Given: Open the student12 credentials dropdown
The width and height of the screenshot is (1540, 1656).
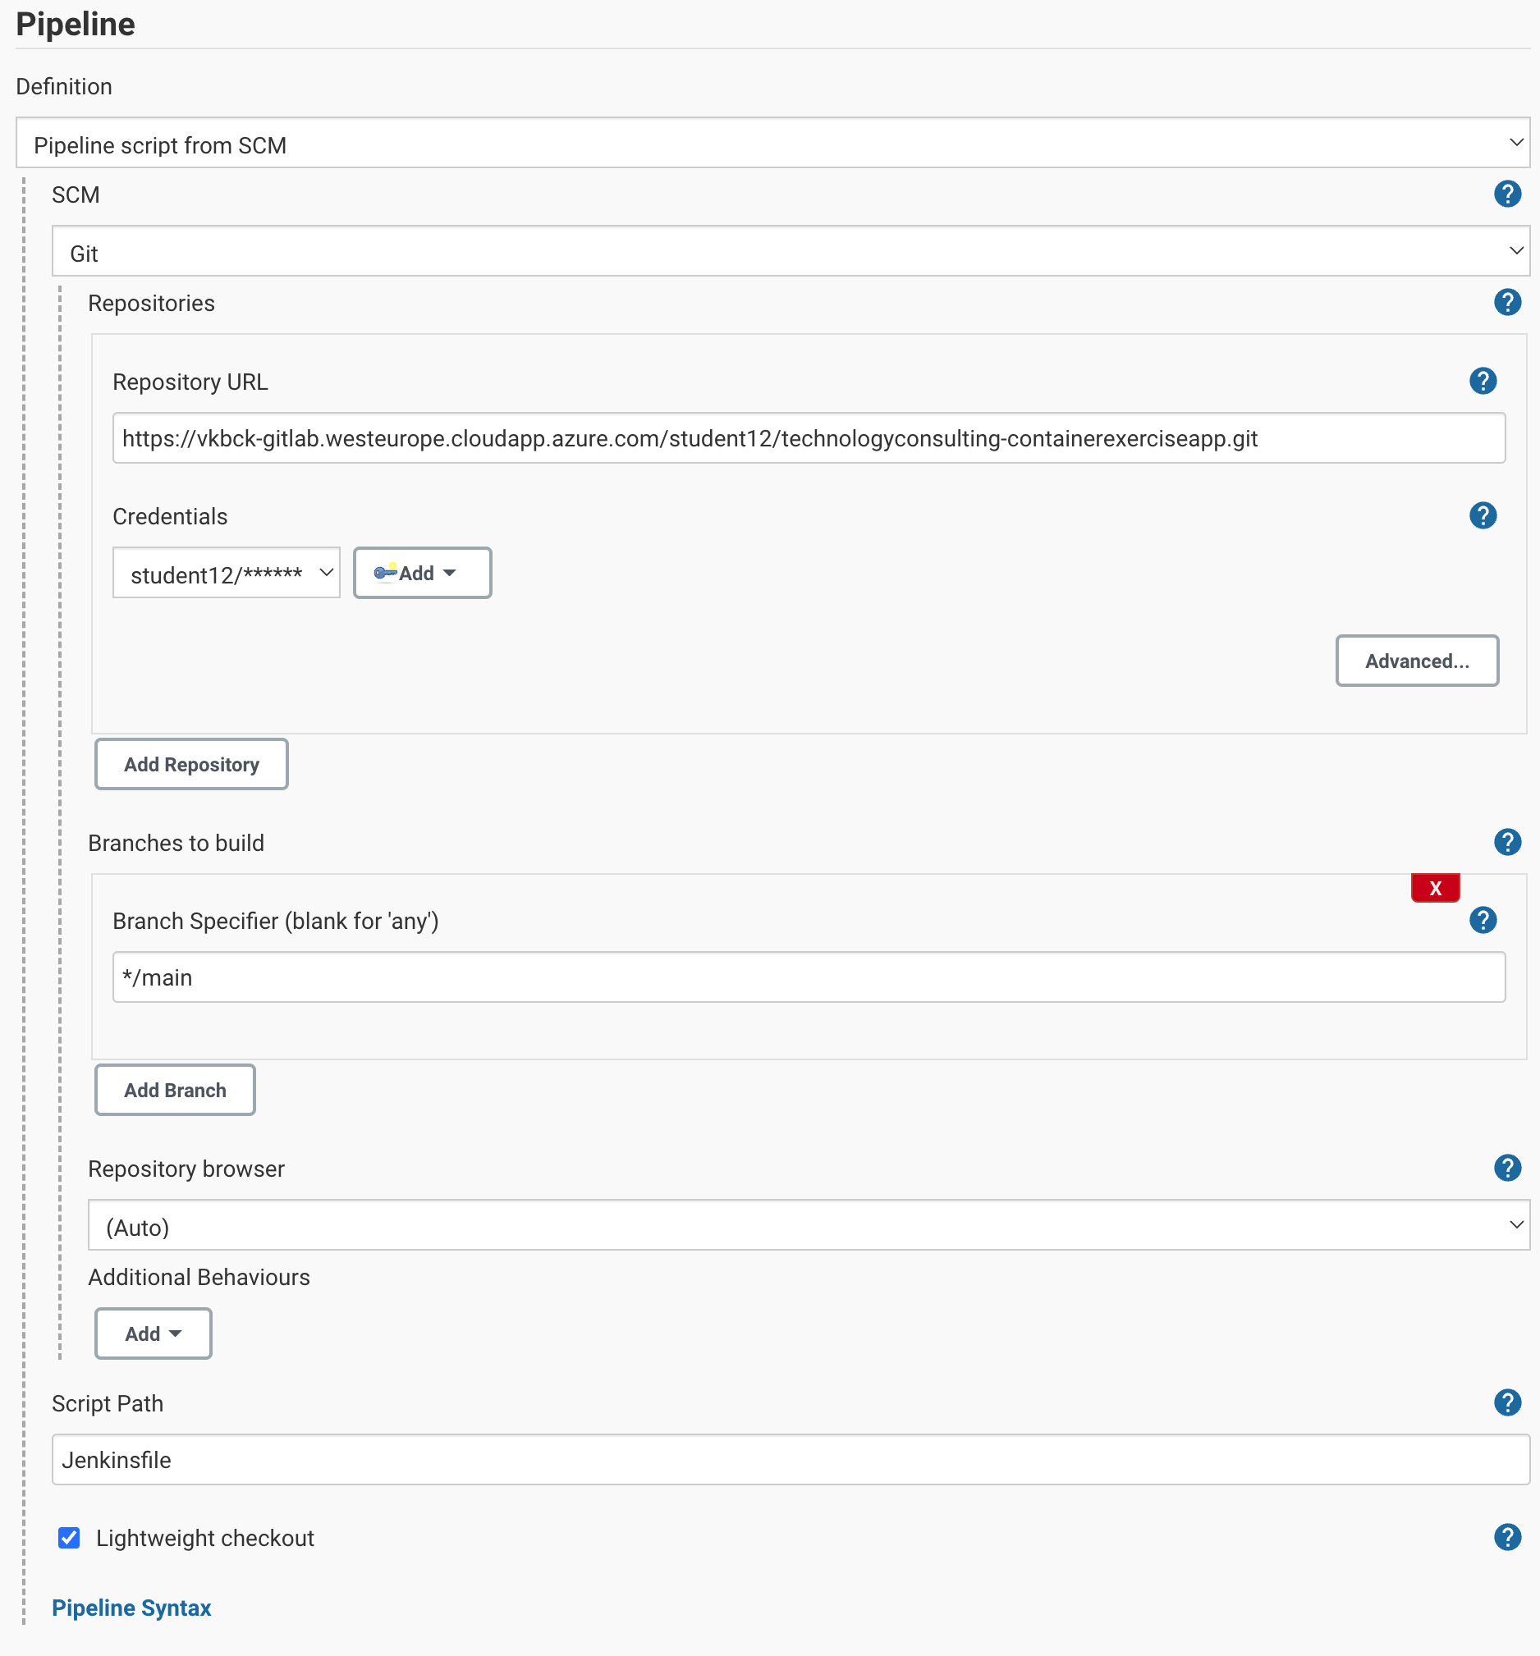Looking at the screenshot, I should (x=226, y=573).
